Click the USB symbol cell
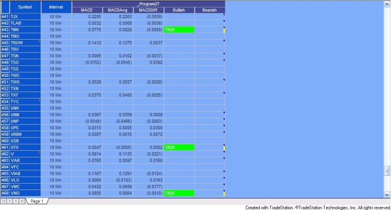This screenshot has height=210, width=391. 25,141
